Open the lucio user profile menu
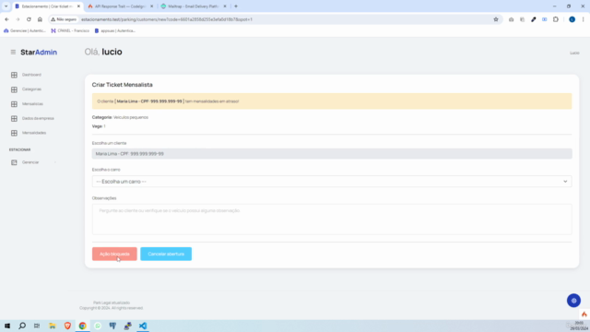Image resolution: width=590 pixels, height=332 pixels. [x=574, y=53]
